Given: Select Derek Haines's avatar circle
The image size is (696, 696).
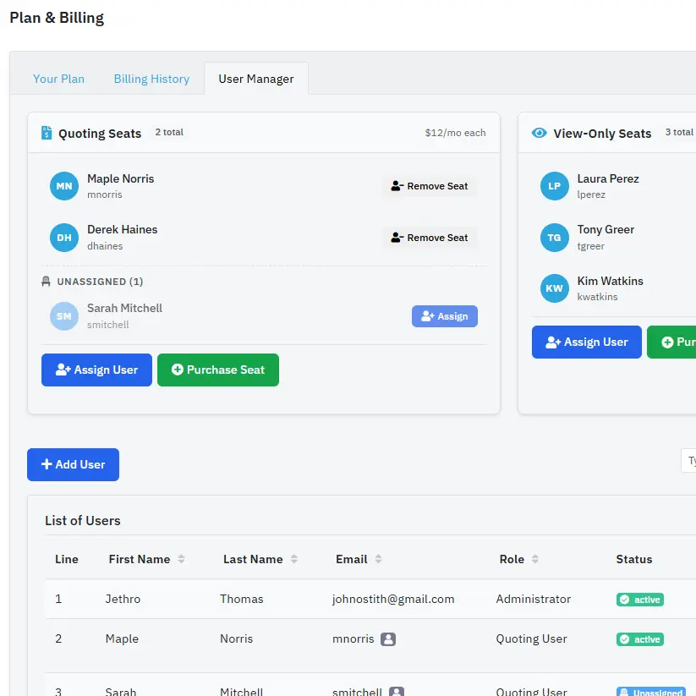Looking at the screenshot, I should pos(63,237).
